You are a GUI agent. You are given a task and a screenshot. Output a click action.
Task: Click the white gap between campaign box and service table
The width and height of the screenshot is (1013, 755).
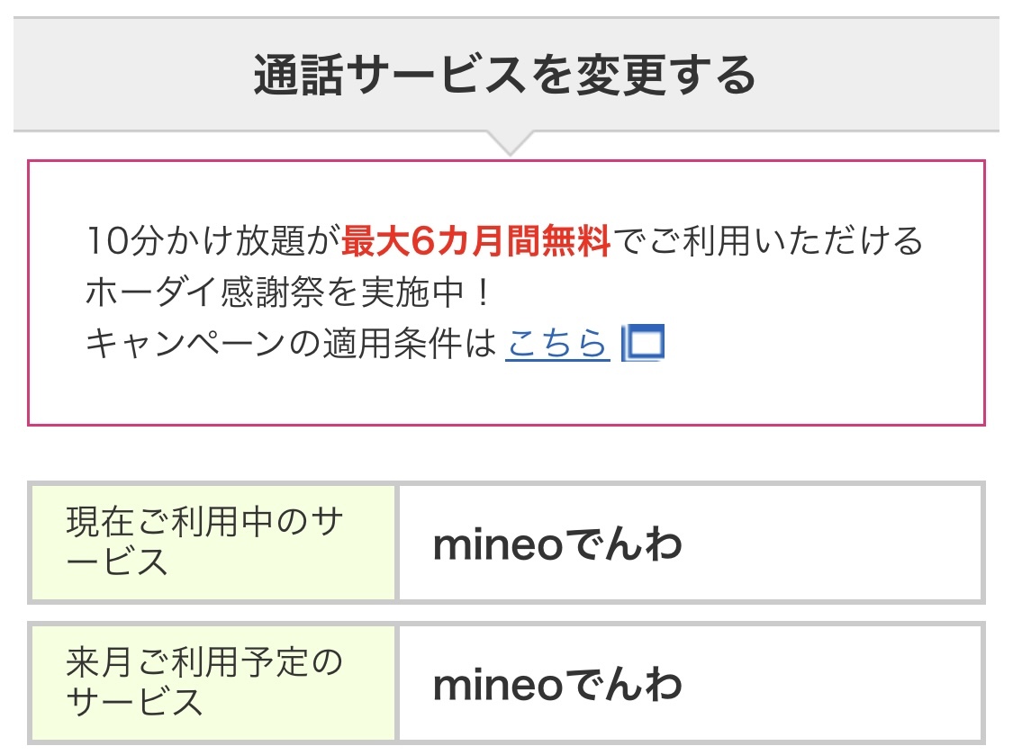click(x=504, y=454)
